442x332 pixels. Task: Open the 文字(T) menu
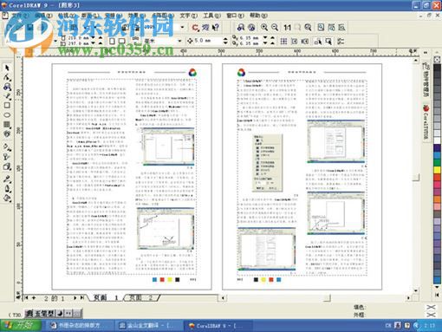click(x=189, y=16)
